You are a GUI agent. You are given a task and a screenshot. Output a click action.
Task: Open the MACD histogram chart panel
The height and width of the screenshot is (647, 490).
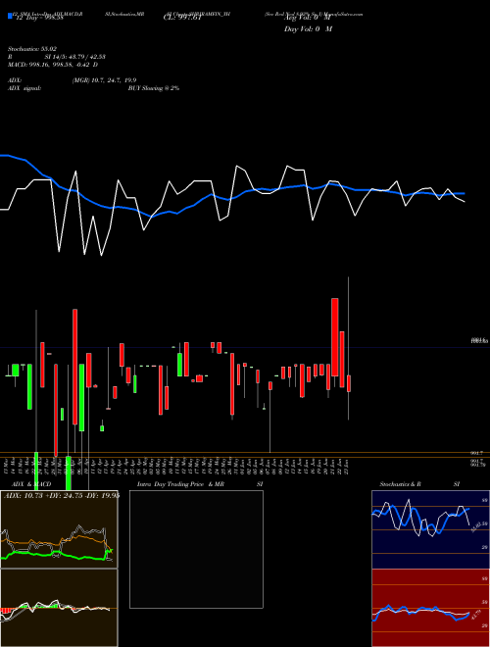[59, 608]
